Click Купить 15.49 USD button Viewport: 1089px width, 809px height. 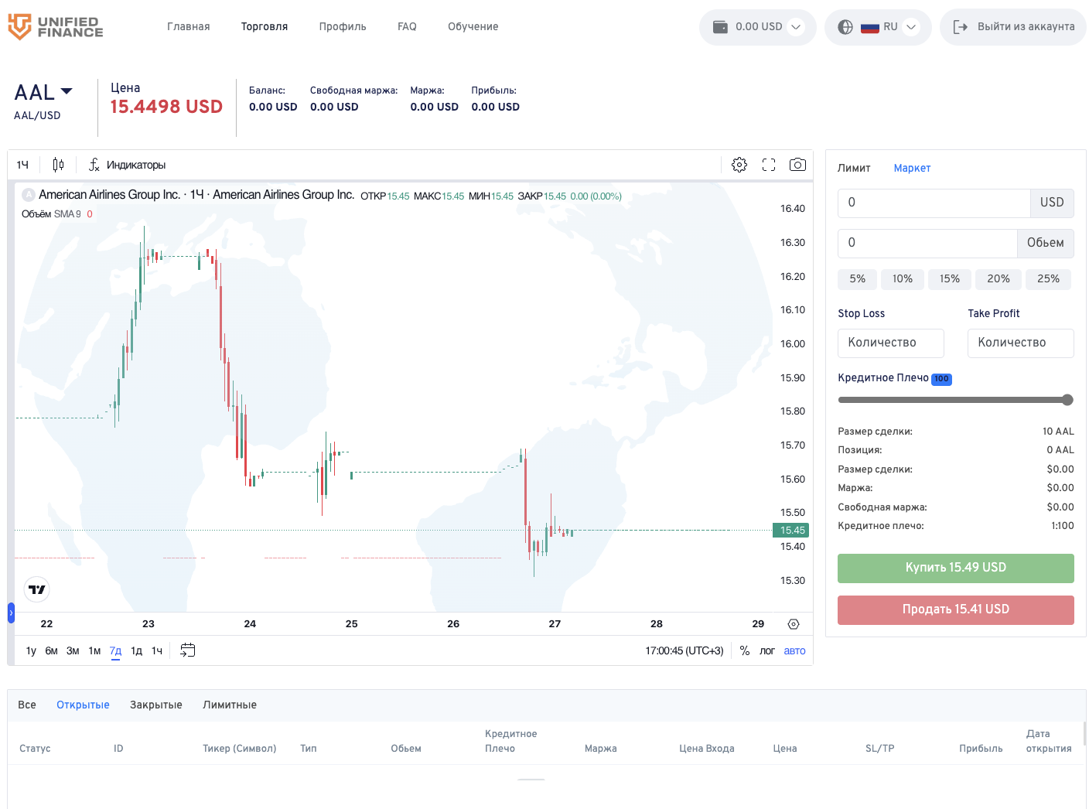coord(955,568)
